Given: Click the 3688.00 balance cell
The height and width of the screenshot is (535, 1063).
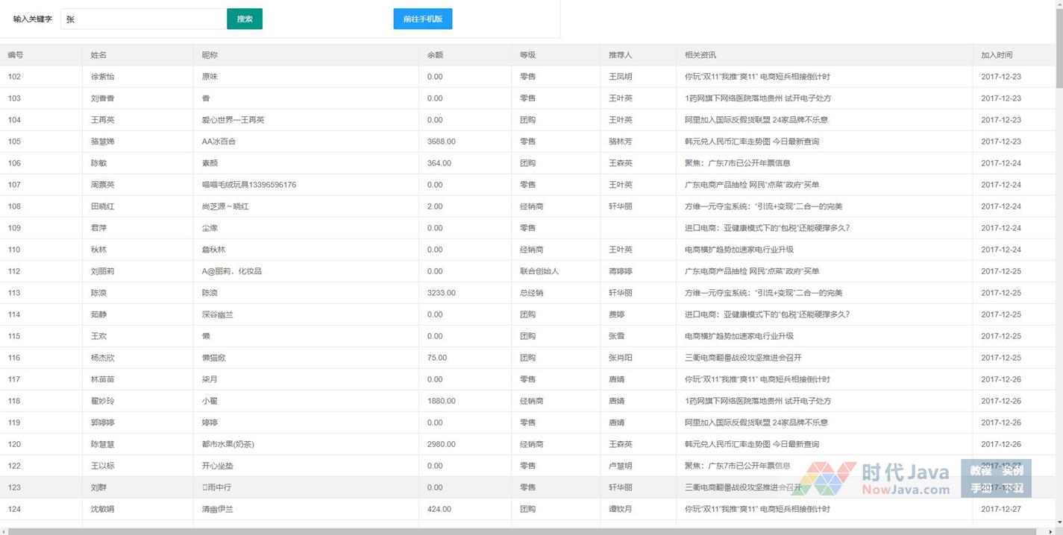Looking at the screenshot, I should coord(441,142).
